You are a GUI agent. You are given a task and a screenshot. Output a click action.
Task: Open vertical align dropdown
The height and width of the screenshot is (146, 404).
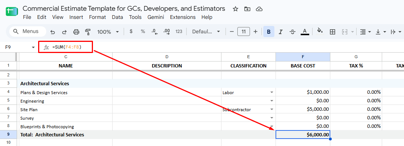(381, 32)
